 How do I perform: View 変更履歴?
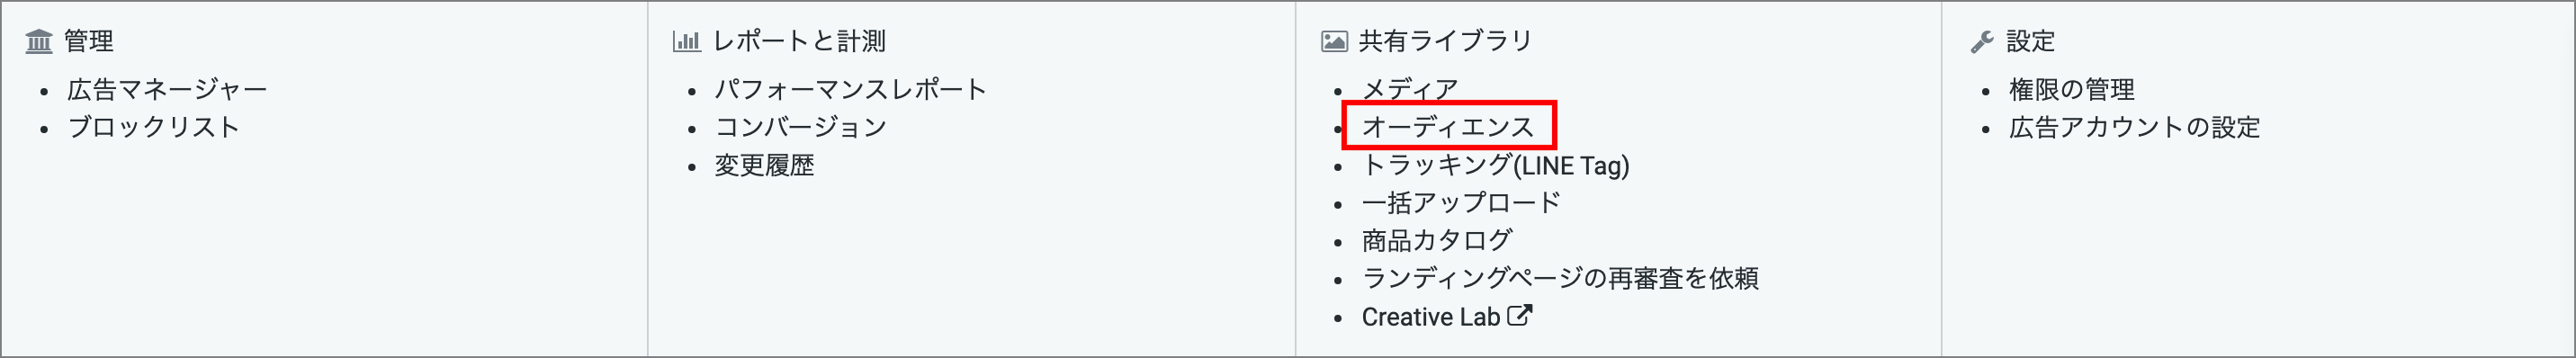[x=764, y=166]
